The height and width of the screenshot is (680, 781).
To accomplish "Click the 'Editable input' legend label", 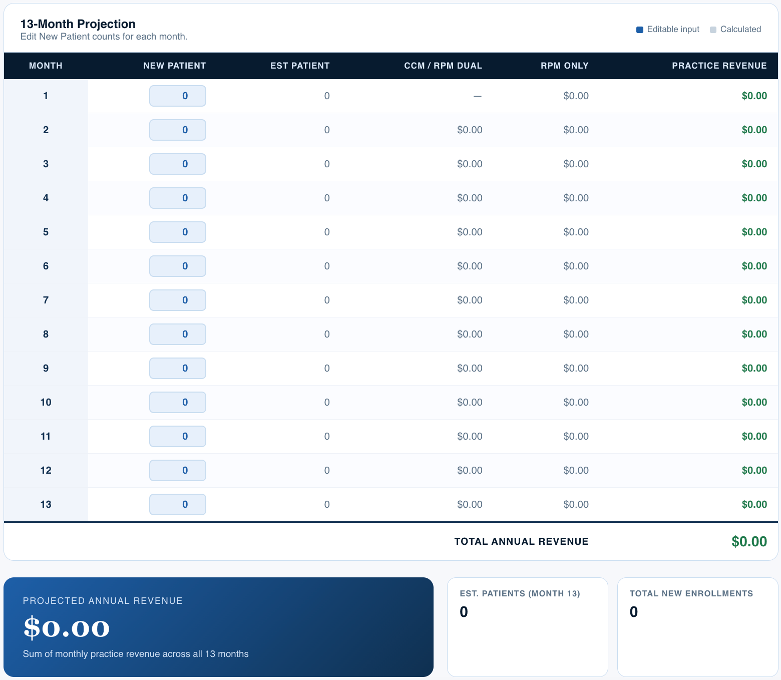I will tap(673, 30).
